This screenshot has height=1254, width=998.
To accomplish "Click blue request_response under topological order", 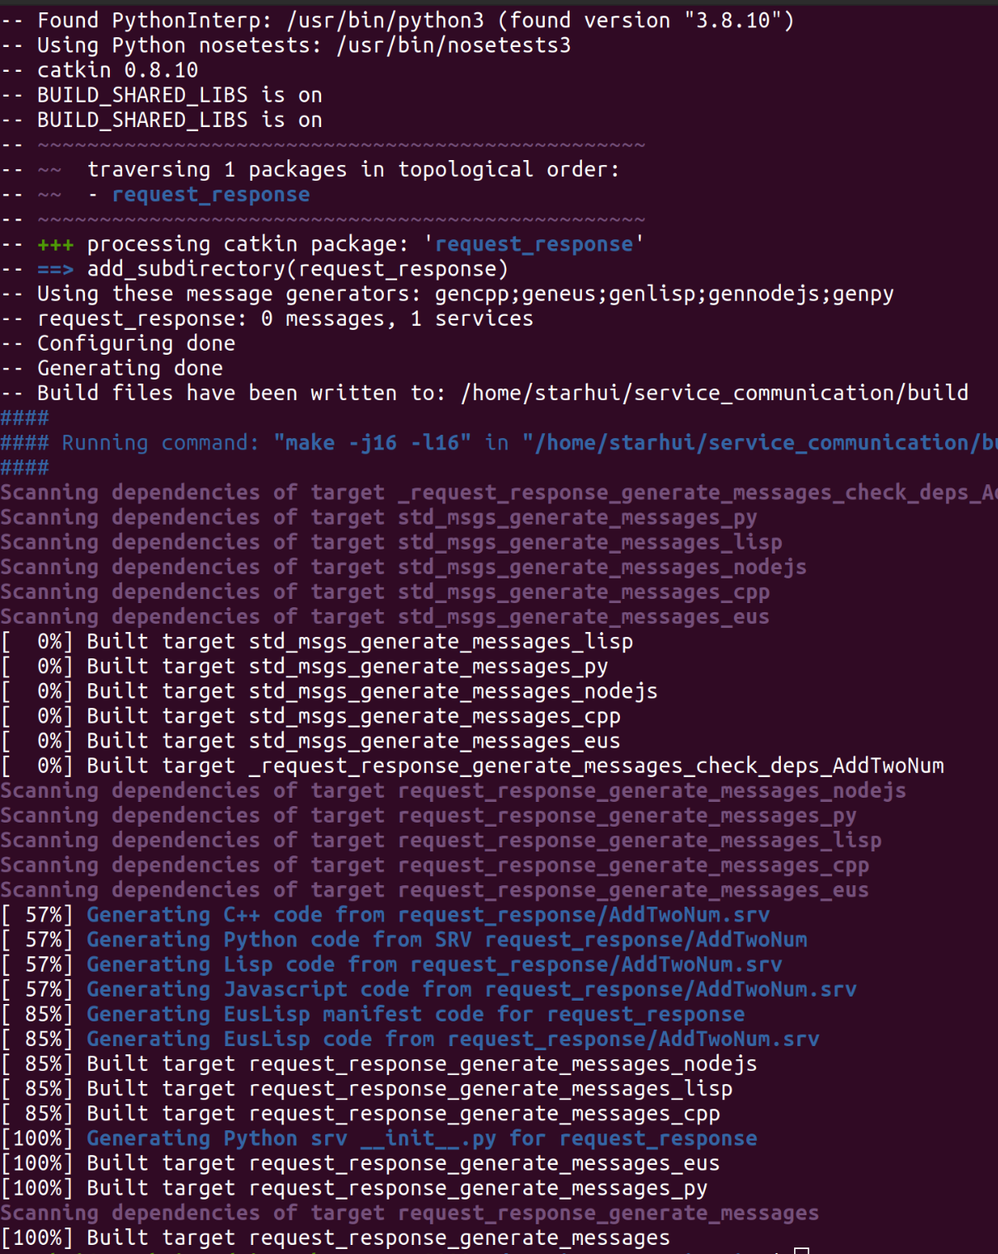I will pos(210,195).
